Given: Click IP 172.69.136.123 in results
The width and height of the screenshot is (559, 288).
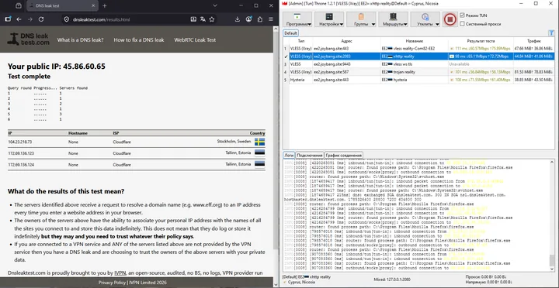Looking at the screenshot, I should (x=21, y=153).
